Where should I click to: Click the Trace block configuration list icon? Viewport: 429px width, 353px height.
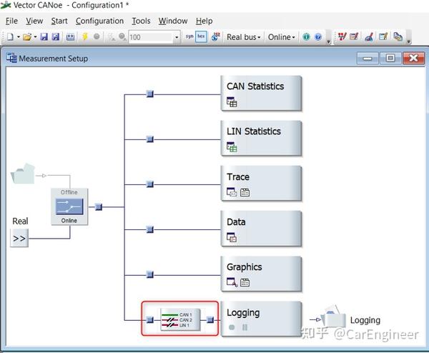tap(245, 192)
